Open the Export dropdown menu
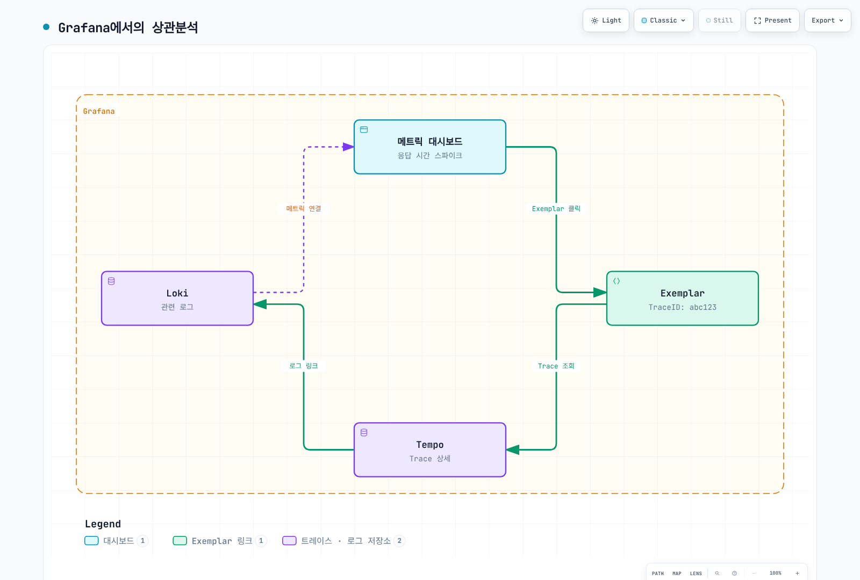 (x=828, y=20)
